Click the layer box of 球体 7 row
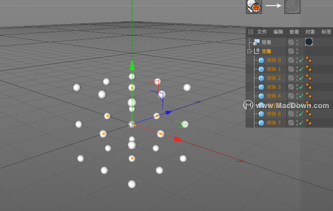333x211 pixels. click(x=291, y=123)
